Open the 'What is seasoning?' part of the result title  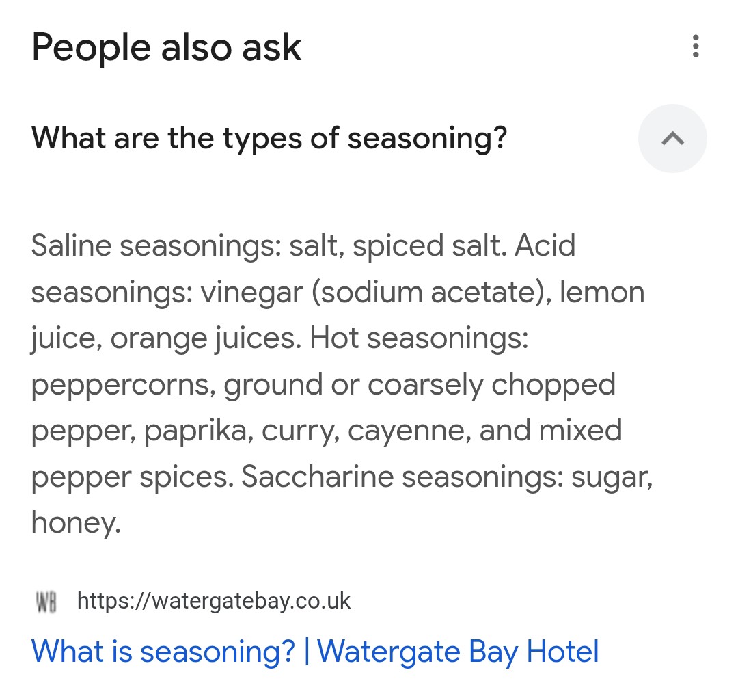163,652
